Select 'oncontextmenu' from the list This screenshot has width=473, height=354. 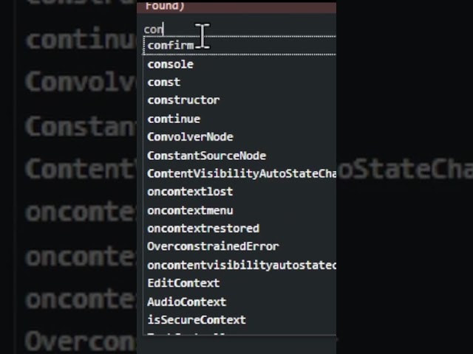(x=190, y=210)
